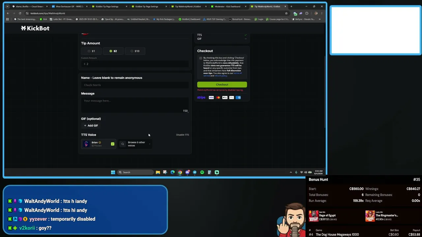The image size is (422, 237).
Task: Click into the Message text area
Action: [x=135, y=105]
